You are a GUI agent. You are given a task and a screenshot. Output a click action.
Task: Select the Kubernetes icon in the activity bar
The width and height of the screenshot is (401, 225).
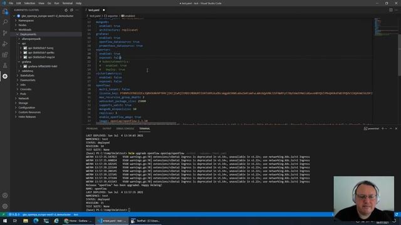tap(5, 76)
